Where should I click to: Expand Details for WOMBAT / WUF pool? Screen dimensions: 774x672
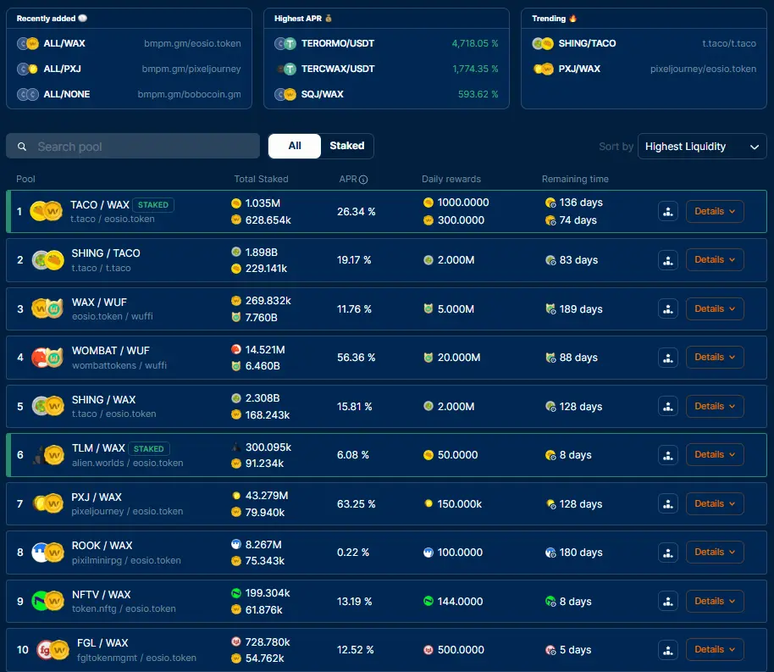tap(715, 358)
